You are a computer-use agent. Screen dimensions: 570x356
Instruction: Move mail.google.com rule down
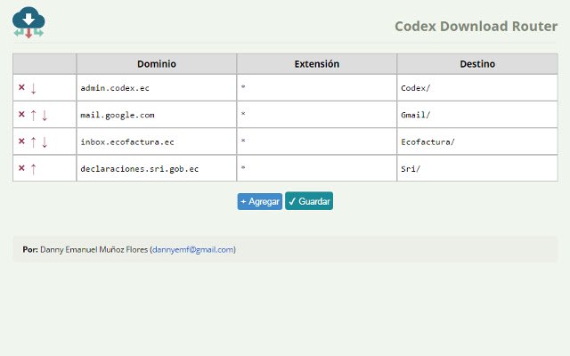pos(45,115)
